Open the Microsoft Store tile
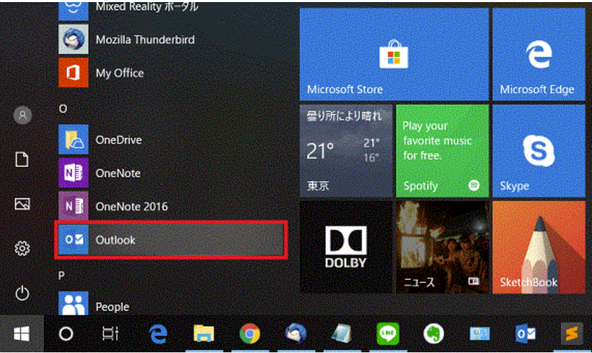592x353 pixels. click(x=394, y=55)
